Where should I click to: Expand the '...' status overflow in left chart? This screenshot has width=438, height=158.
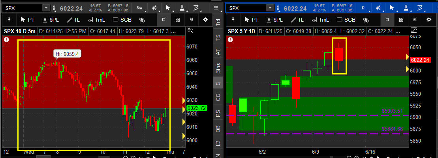173,32
